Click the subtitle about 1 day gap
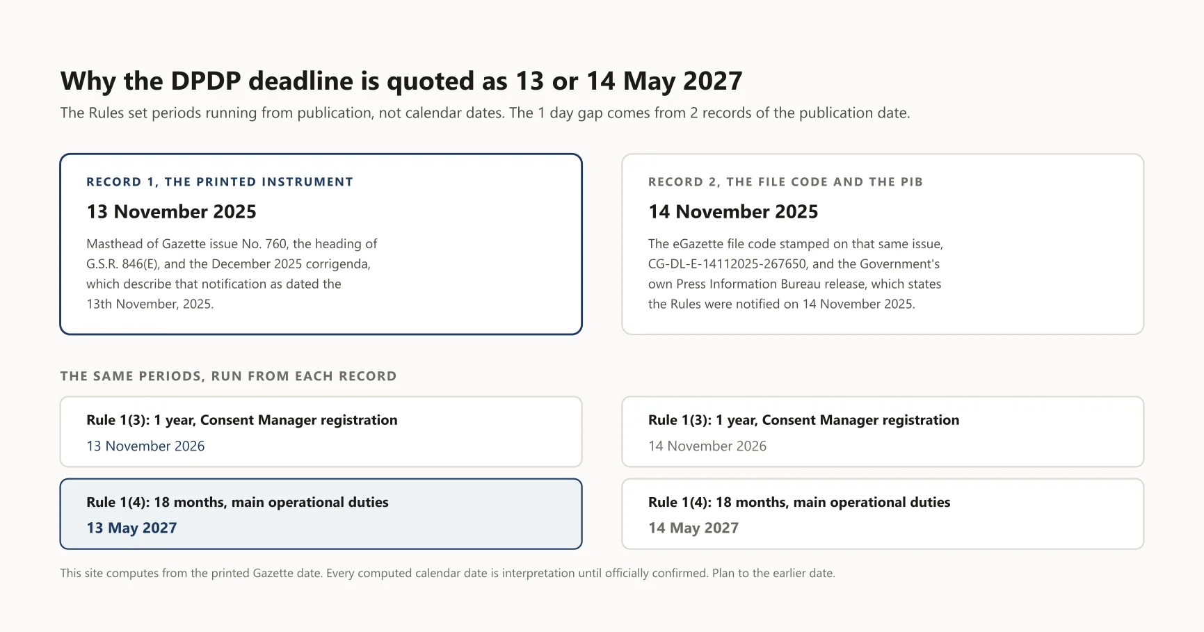 click(485, 113)
